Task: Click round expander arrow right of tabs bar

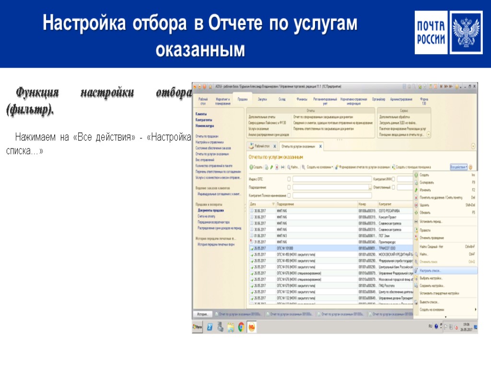Action: 473,146
